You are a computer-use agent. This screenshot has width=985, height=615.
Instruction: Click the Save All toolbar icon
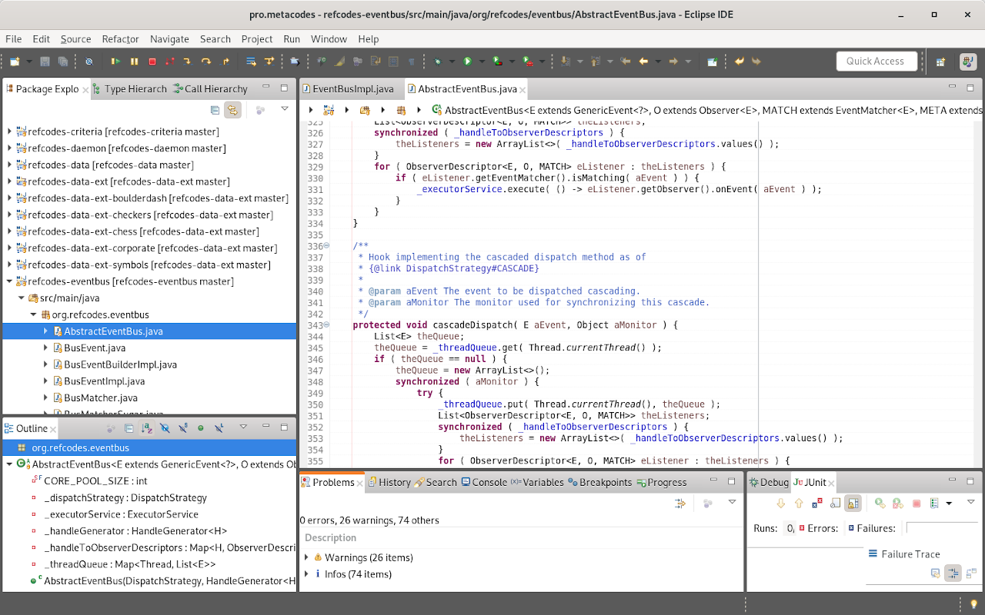coord(62,61)
